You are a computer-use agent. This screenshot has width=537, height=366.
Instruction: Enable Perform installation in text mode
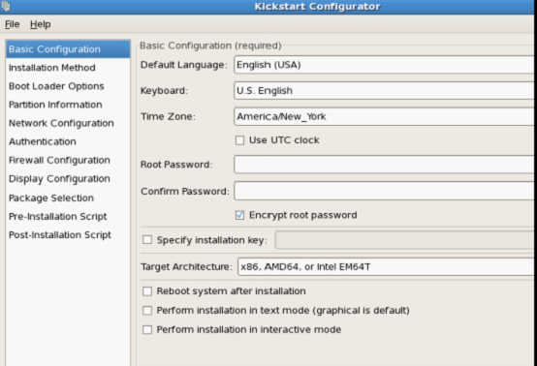147,310
